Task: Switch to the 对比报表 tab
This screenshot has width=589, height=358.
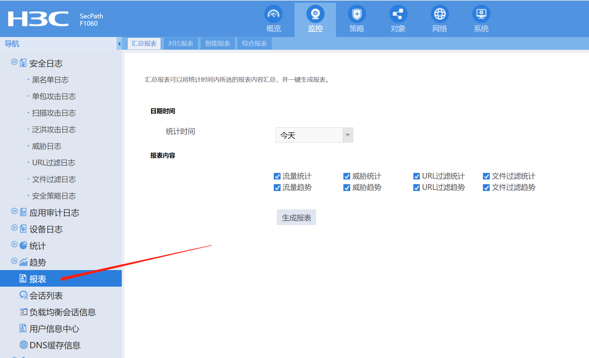Action: click(181, 44)
